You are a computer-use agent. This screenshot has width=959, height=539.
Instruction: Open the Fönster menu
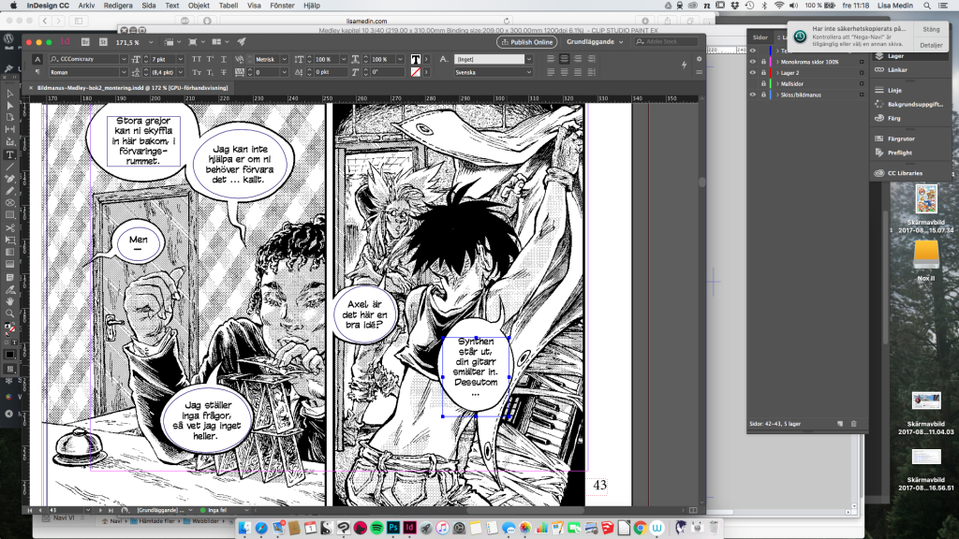pos(282,6)
